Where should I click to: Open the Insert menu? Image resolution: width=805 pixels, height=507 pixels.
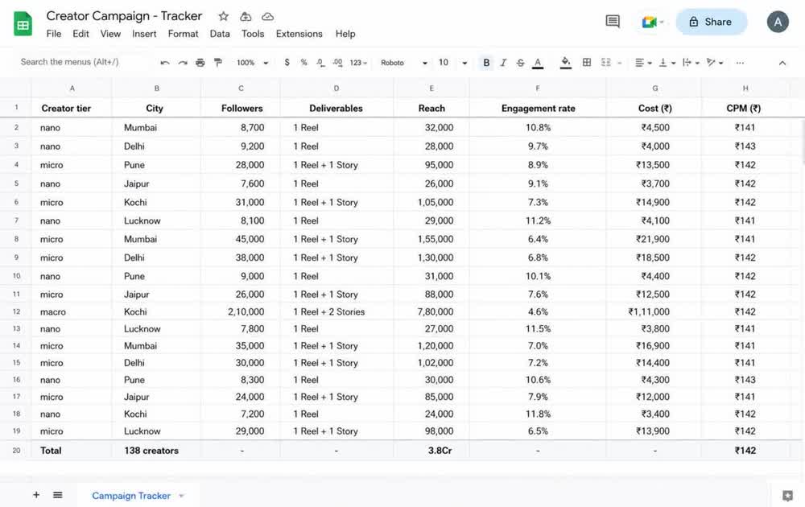point(144,34)
